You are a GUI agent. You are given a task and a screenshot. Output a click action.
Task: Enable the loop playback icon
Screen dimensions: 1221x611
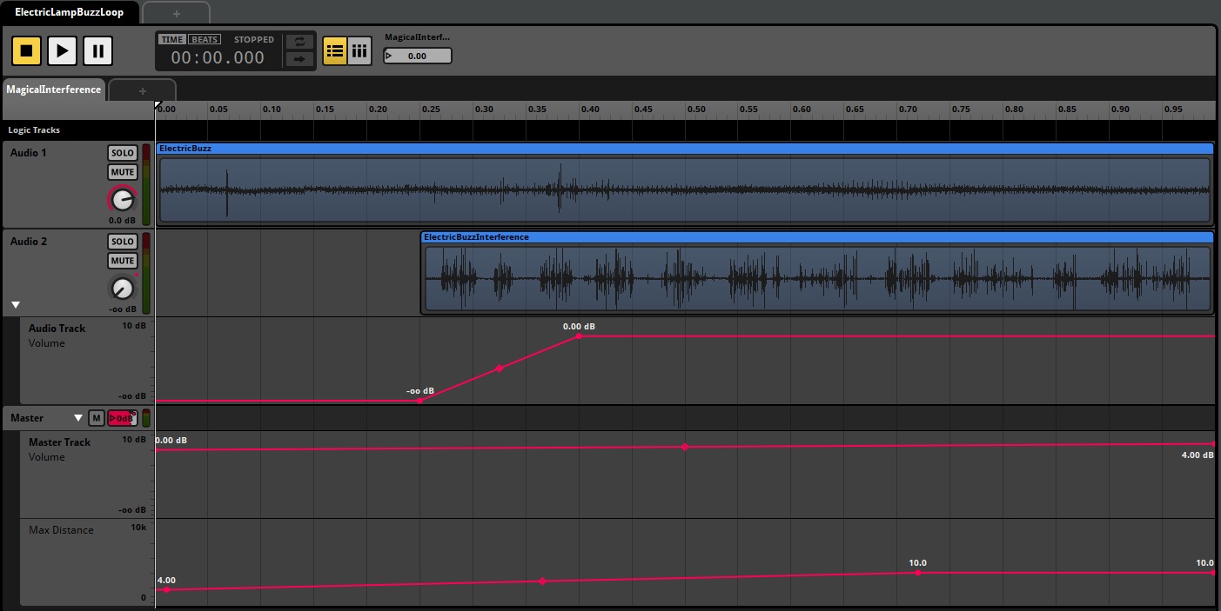tap(299, 41)
